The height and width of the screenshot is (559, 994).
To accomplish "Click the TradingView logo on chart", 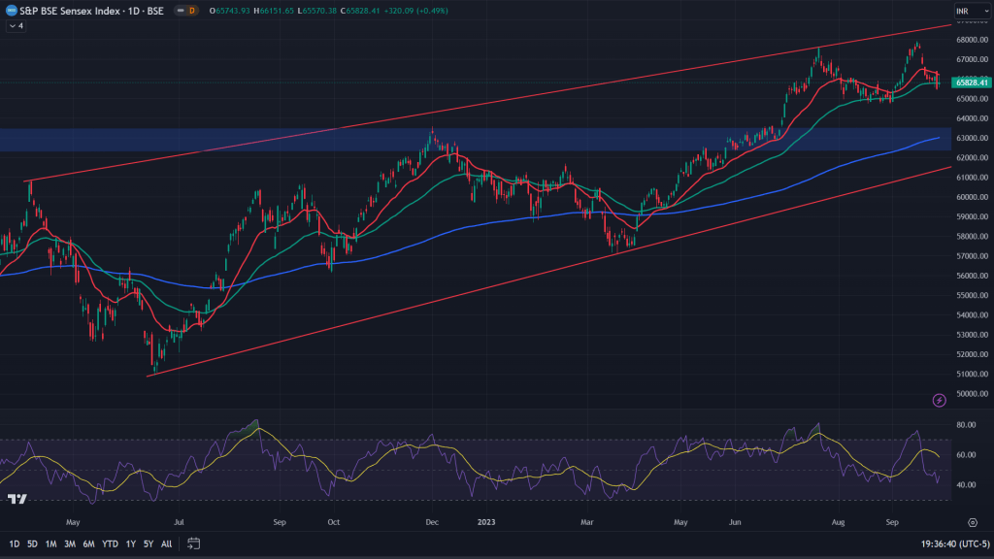I will pyautogui.click(x=17, y=499).
